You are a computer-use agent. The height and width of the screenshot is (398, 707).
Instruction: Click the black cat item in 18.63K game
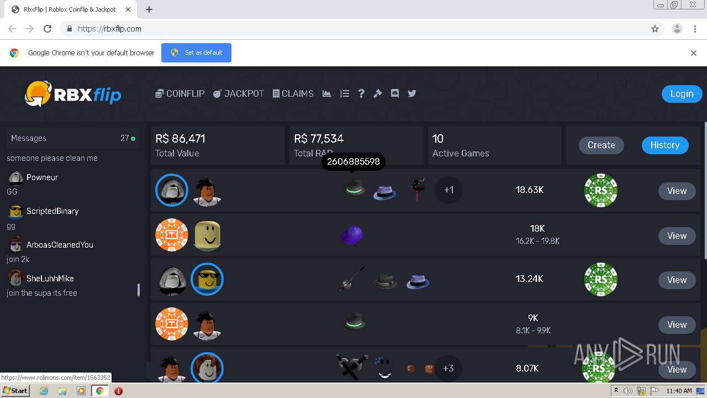click(417, 189)
